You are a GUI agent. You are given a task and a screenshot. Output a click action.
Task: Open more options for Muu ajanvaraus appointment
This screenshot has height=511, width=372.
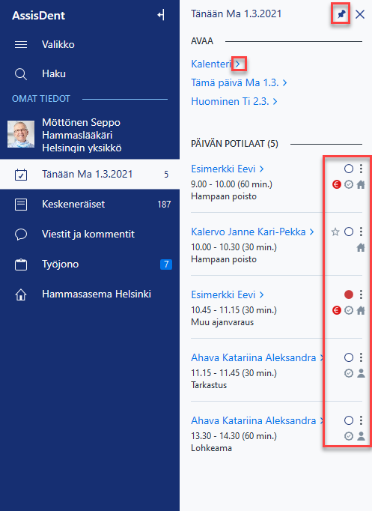point(361,294)
